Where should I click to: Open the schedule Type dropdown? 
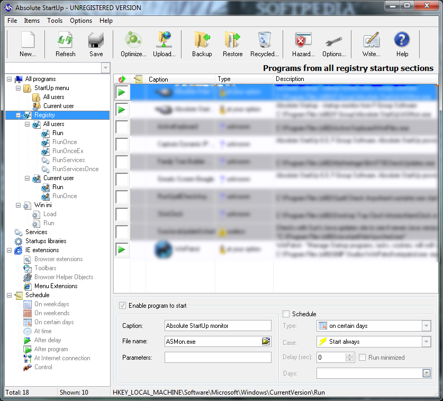pos(427,326)
